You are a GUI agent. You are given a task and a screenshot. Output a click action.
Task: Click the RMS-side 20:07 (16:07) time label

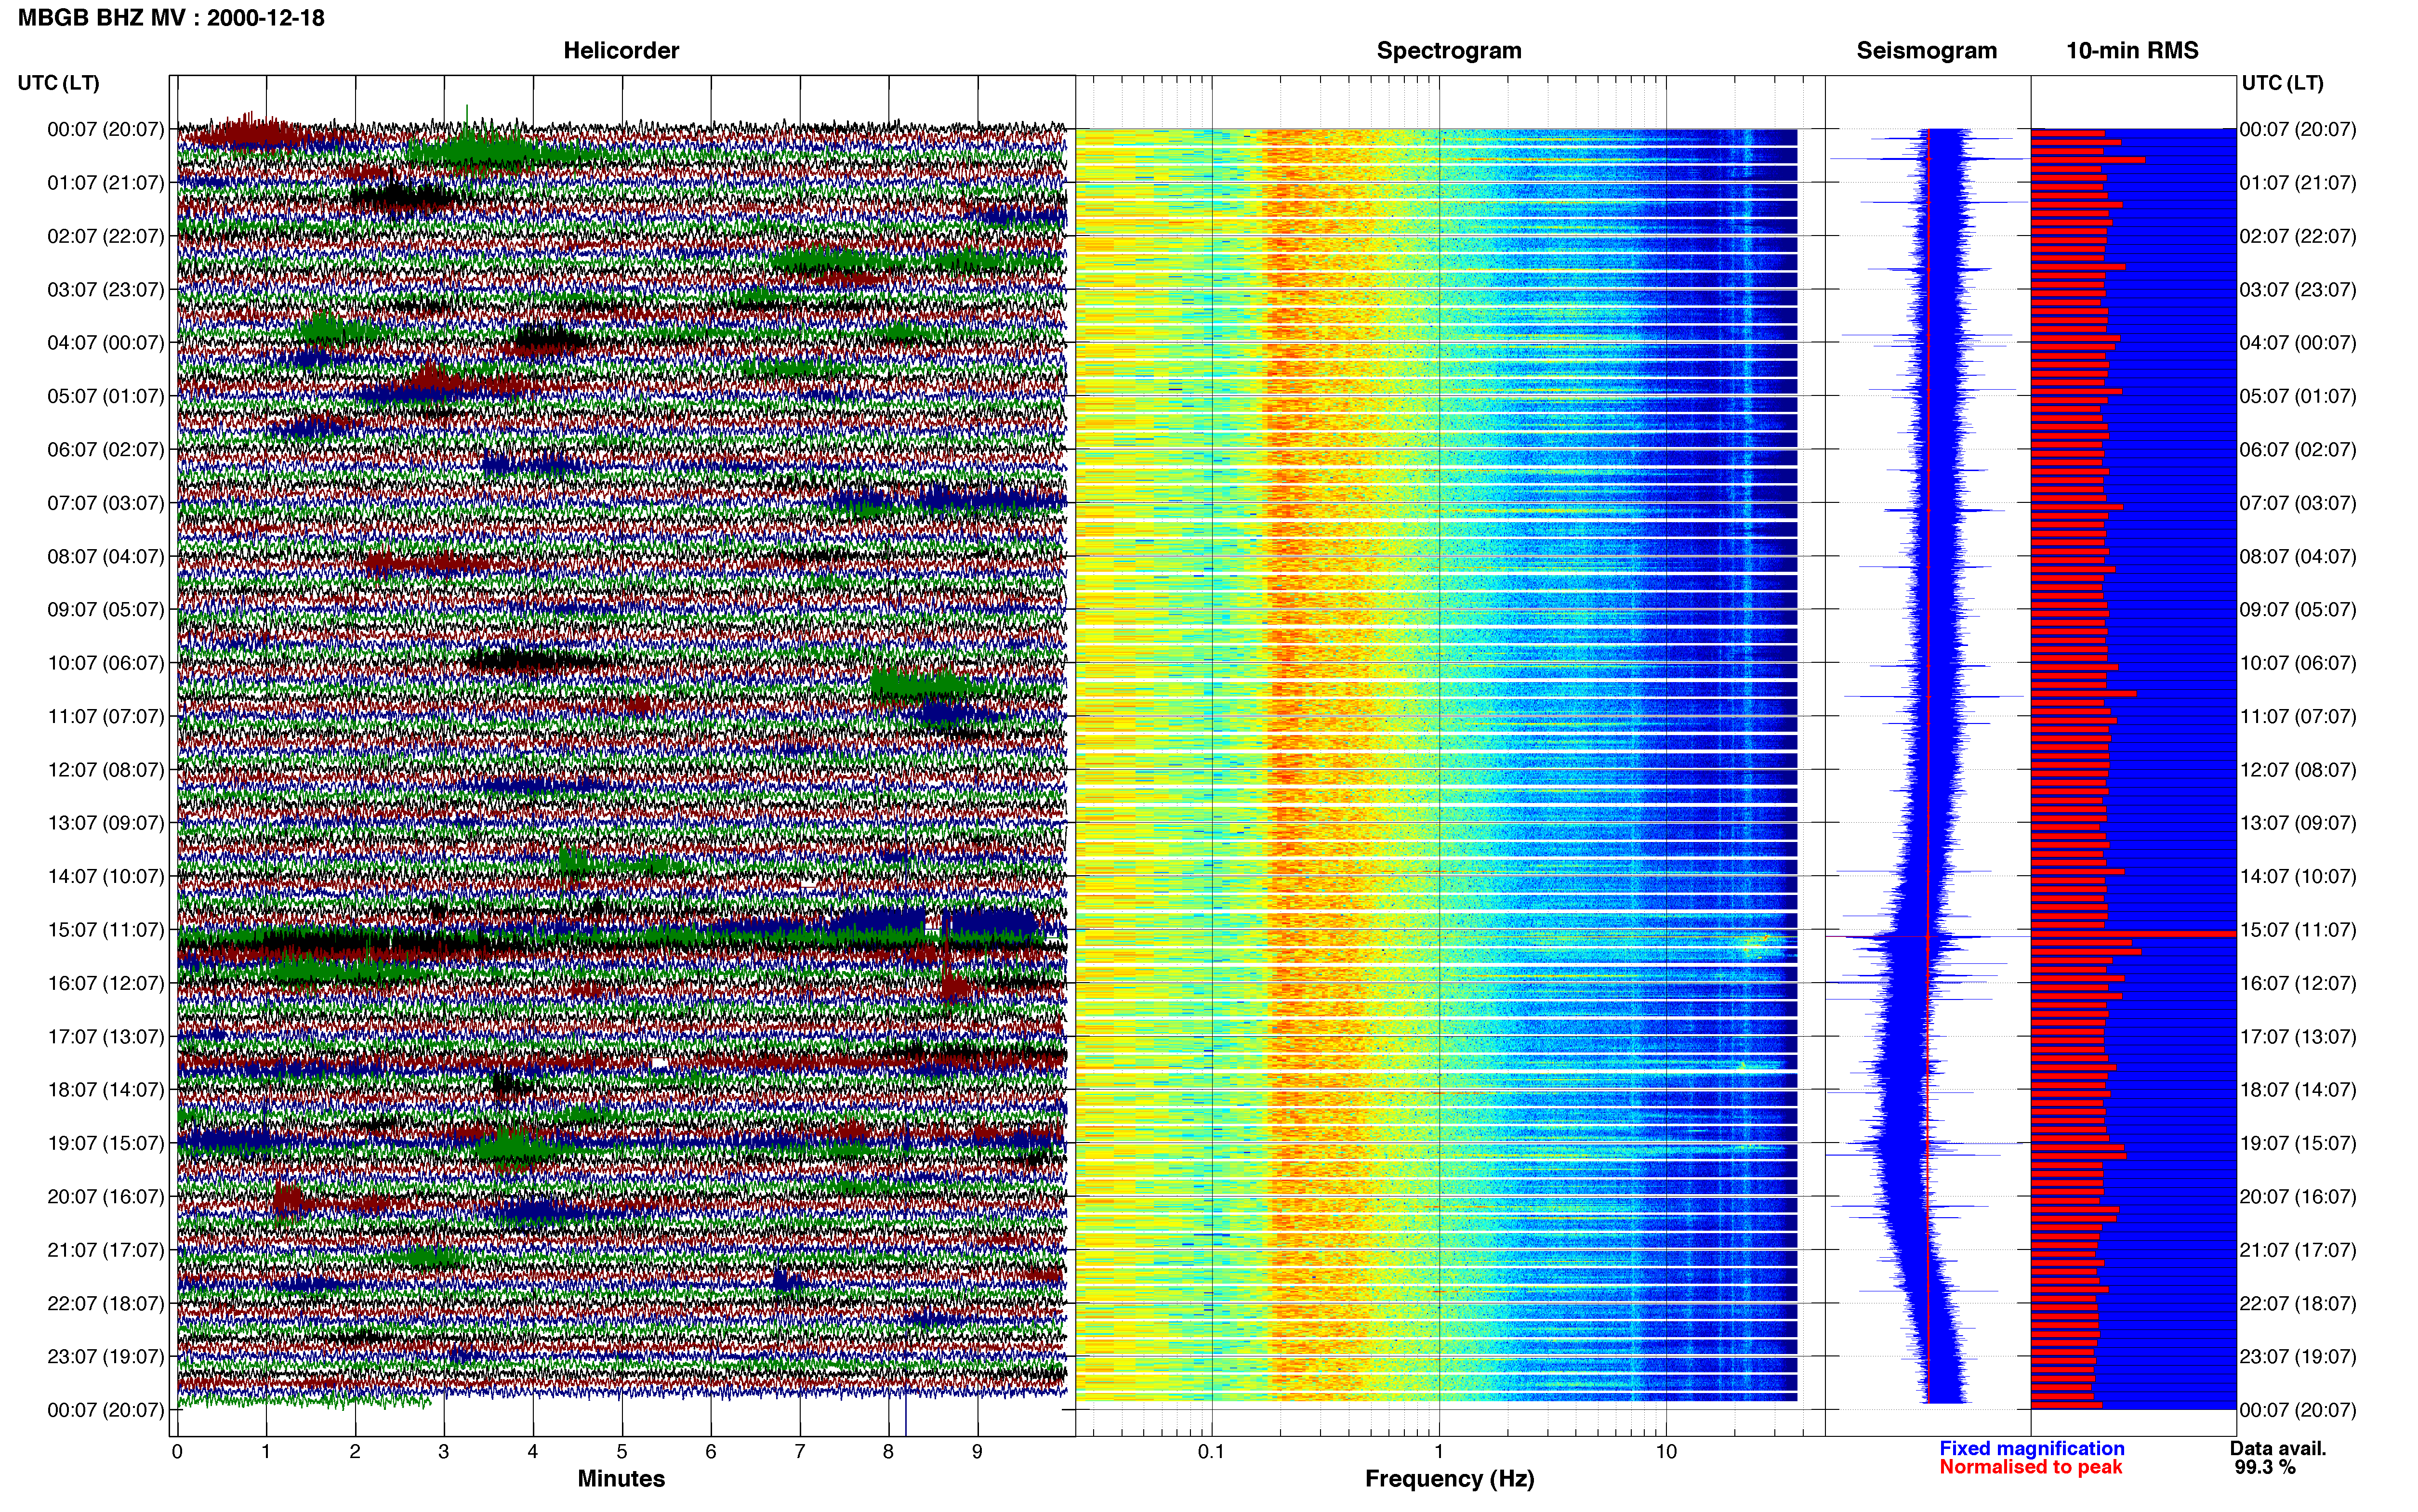[x=2298, y=1197]
